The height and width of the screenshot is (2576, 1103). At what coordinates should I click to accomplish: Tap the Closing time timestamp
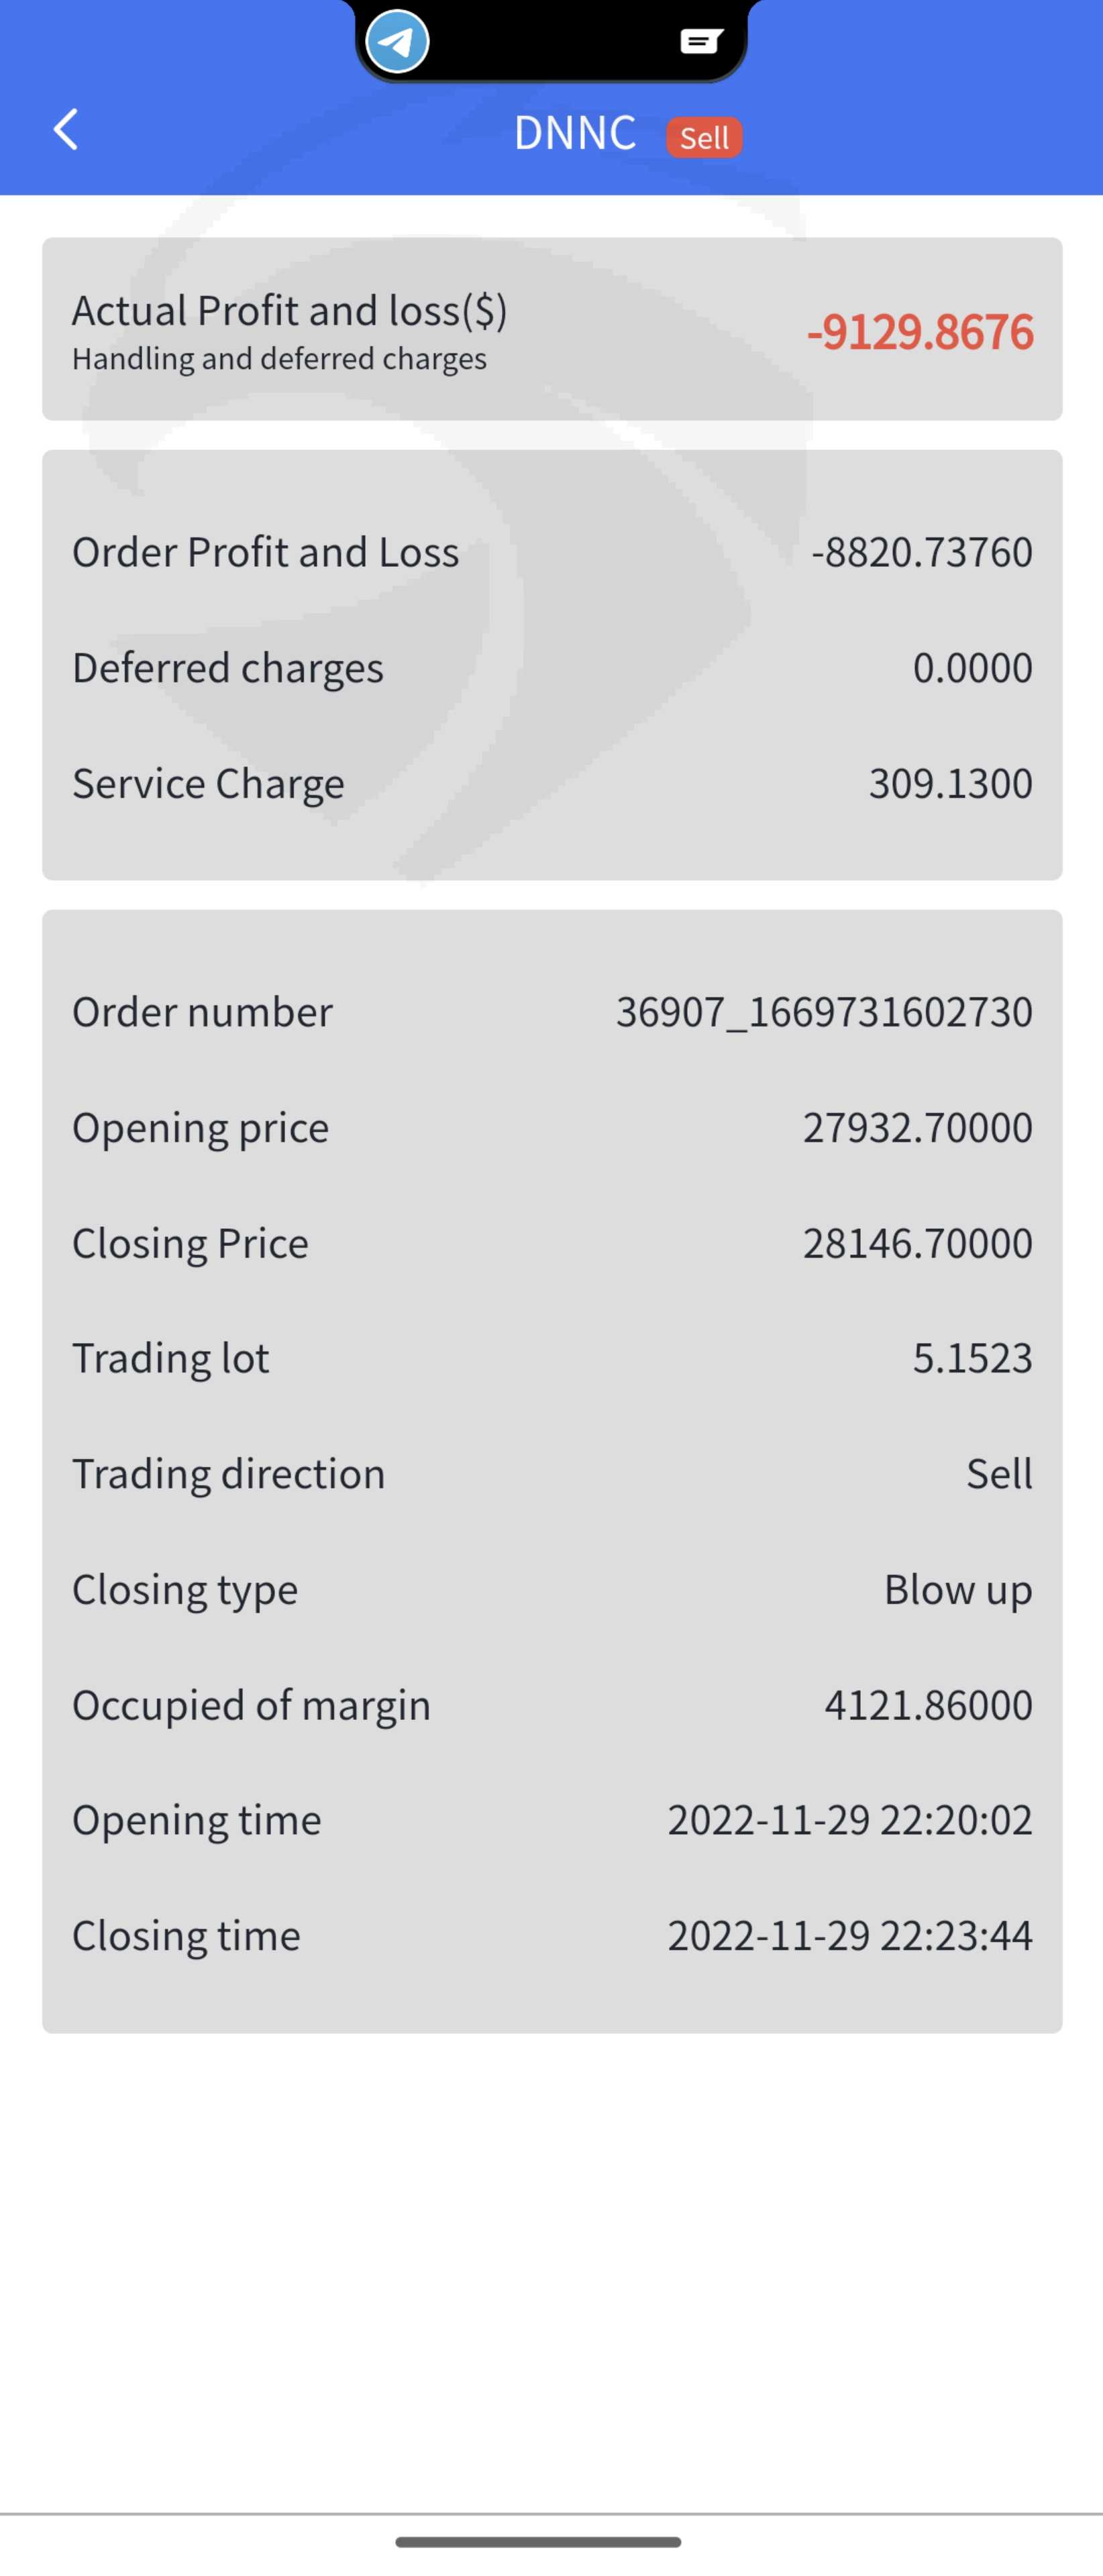[x=849, y=1936]
